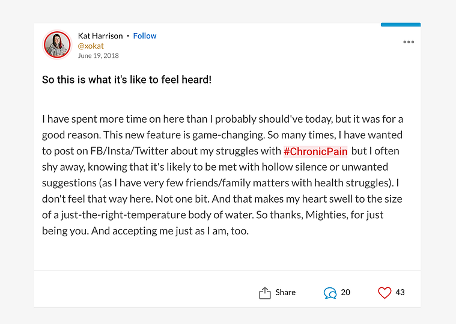Screen dimensions: 456x324
Task: Click the June 19, 2018 post date
Action: click(99, 55)
